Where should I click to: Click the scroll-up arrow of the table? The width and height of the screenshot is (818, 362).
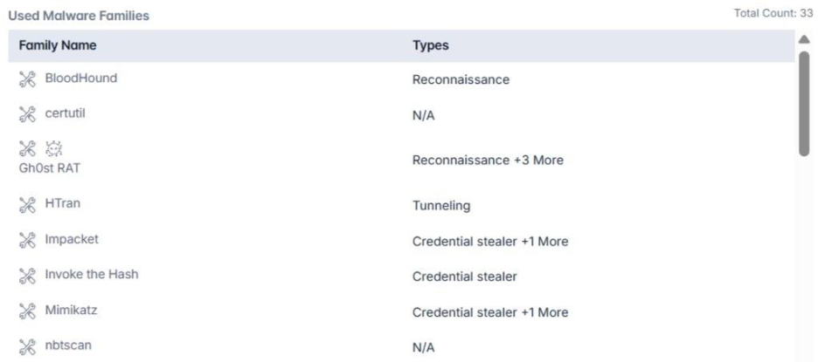point(805,39)
